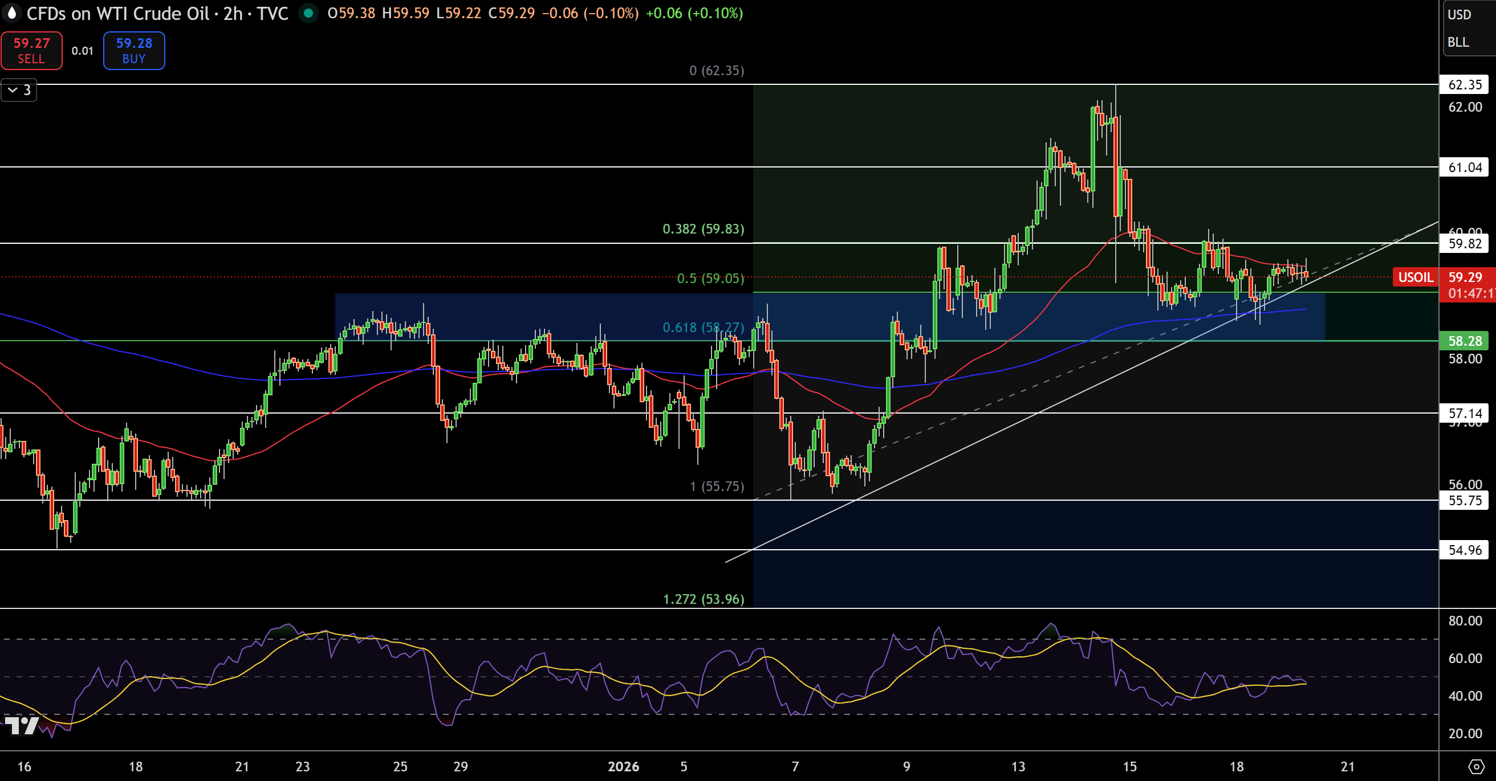Screen dimensions: 1496x781
Task: Click the blue 59.28 BUY button
Action: tap(134, 51)
